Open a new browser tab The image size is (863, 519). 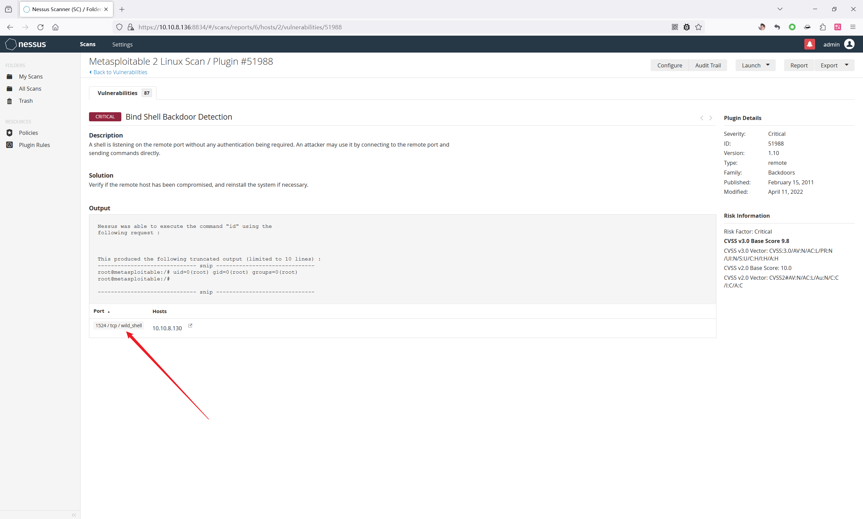click(122, 9)
